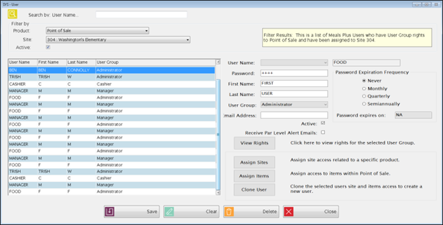Click the Close button label
Image resolution: width=443 pixels, height=225 pixels.
pos(330,212)
